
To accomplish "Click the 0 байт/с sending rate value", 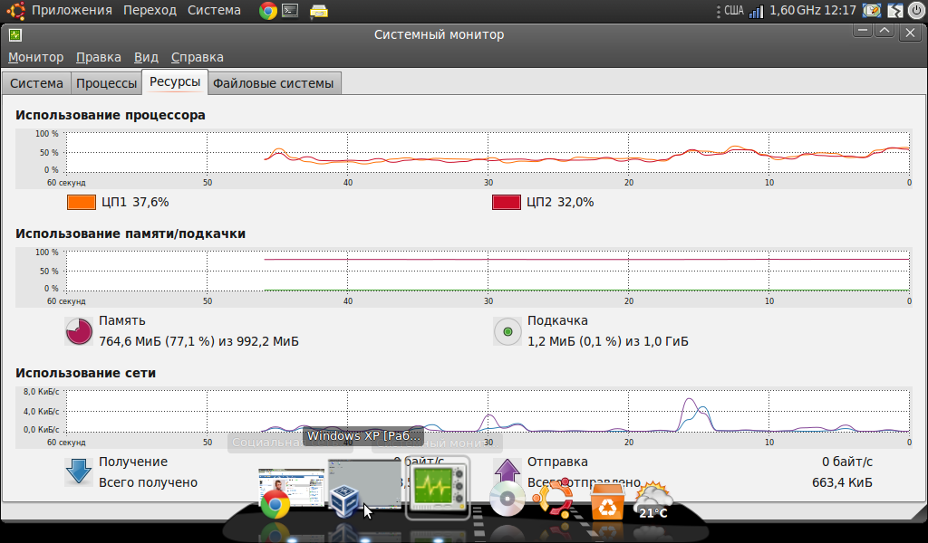I will tap(847, 462).
